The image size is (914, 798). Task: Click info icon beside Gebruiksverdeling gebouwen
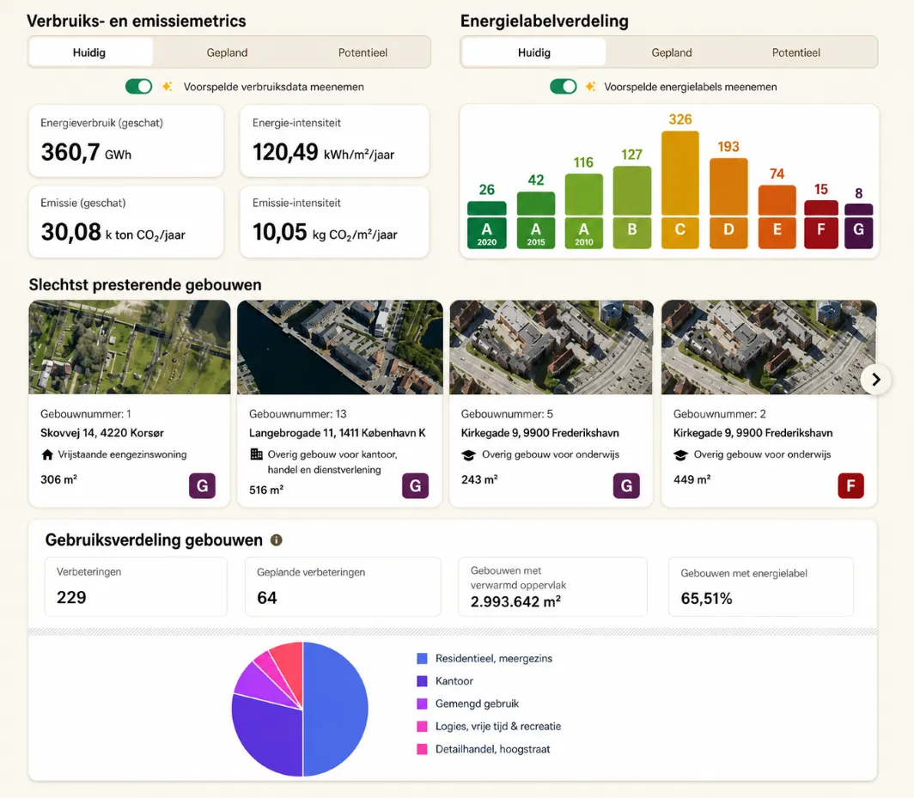pyautogui.click(x=277, y=540)
